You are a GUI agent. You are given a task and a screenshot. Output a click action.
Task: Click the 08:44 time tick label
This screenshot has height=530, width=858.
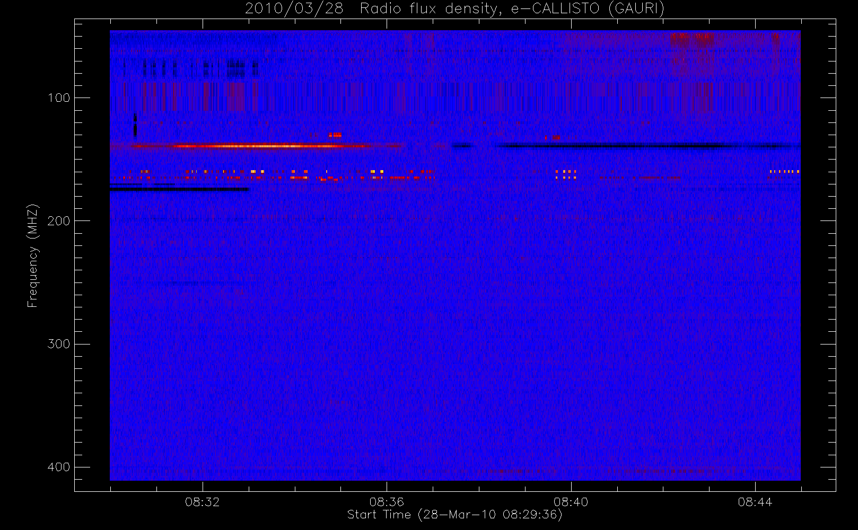pyautogui.click(x=755, y=502)
